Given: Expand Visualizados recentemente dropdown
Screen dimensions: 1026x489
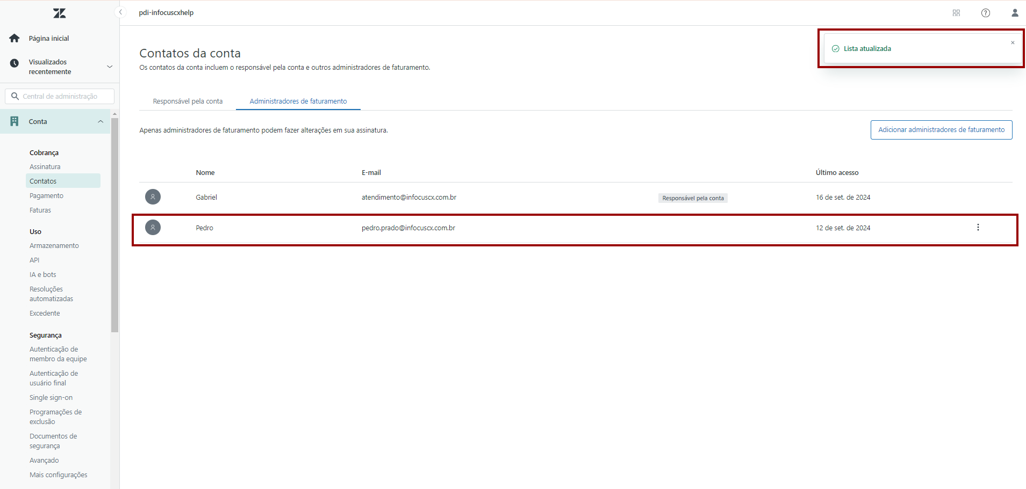Looking at the screenshot, I should (110, 67).
